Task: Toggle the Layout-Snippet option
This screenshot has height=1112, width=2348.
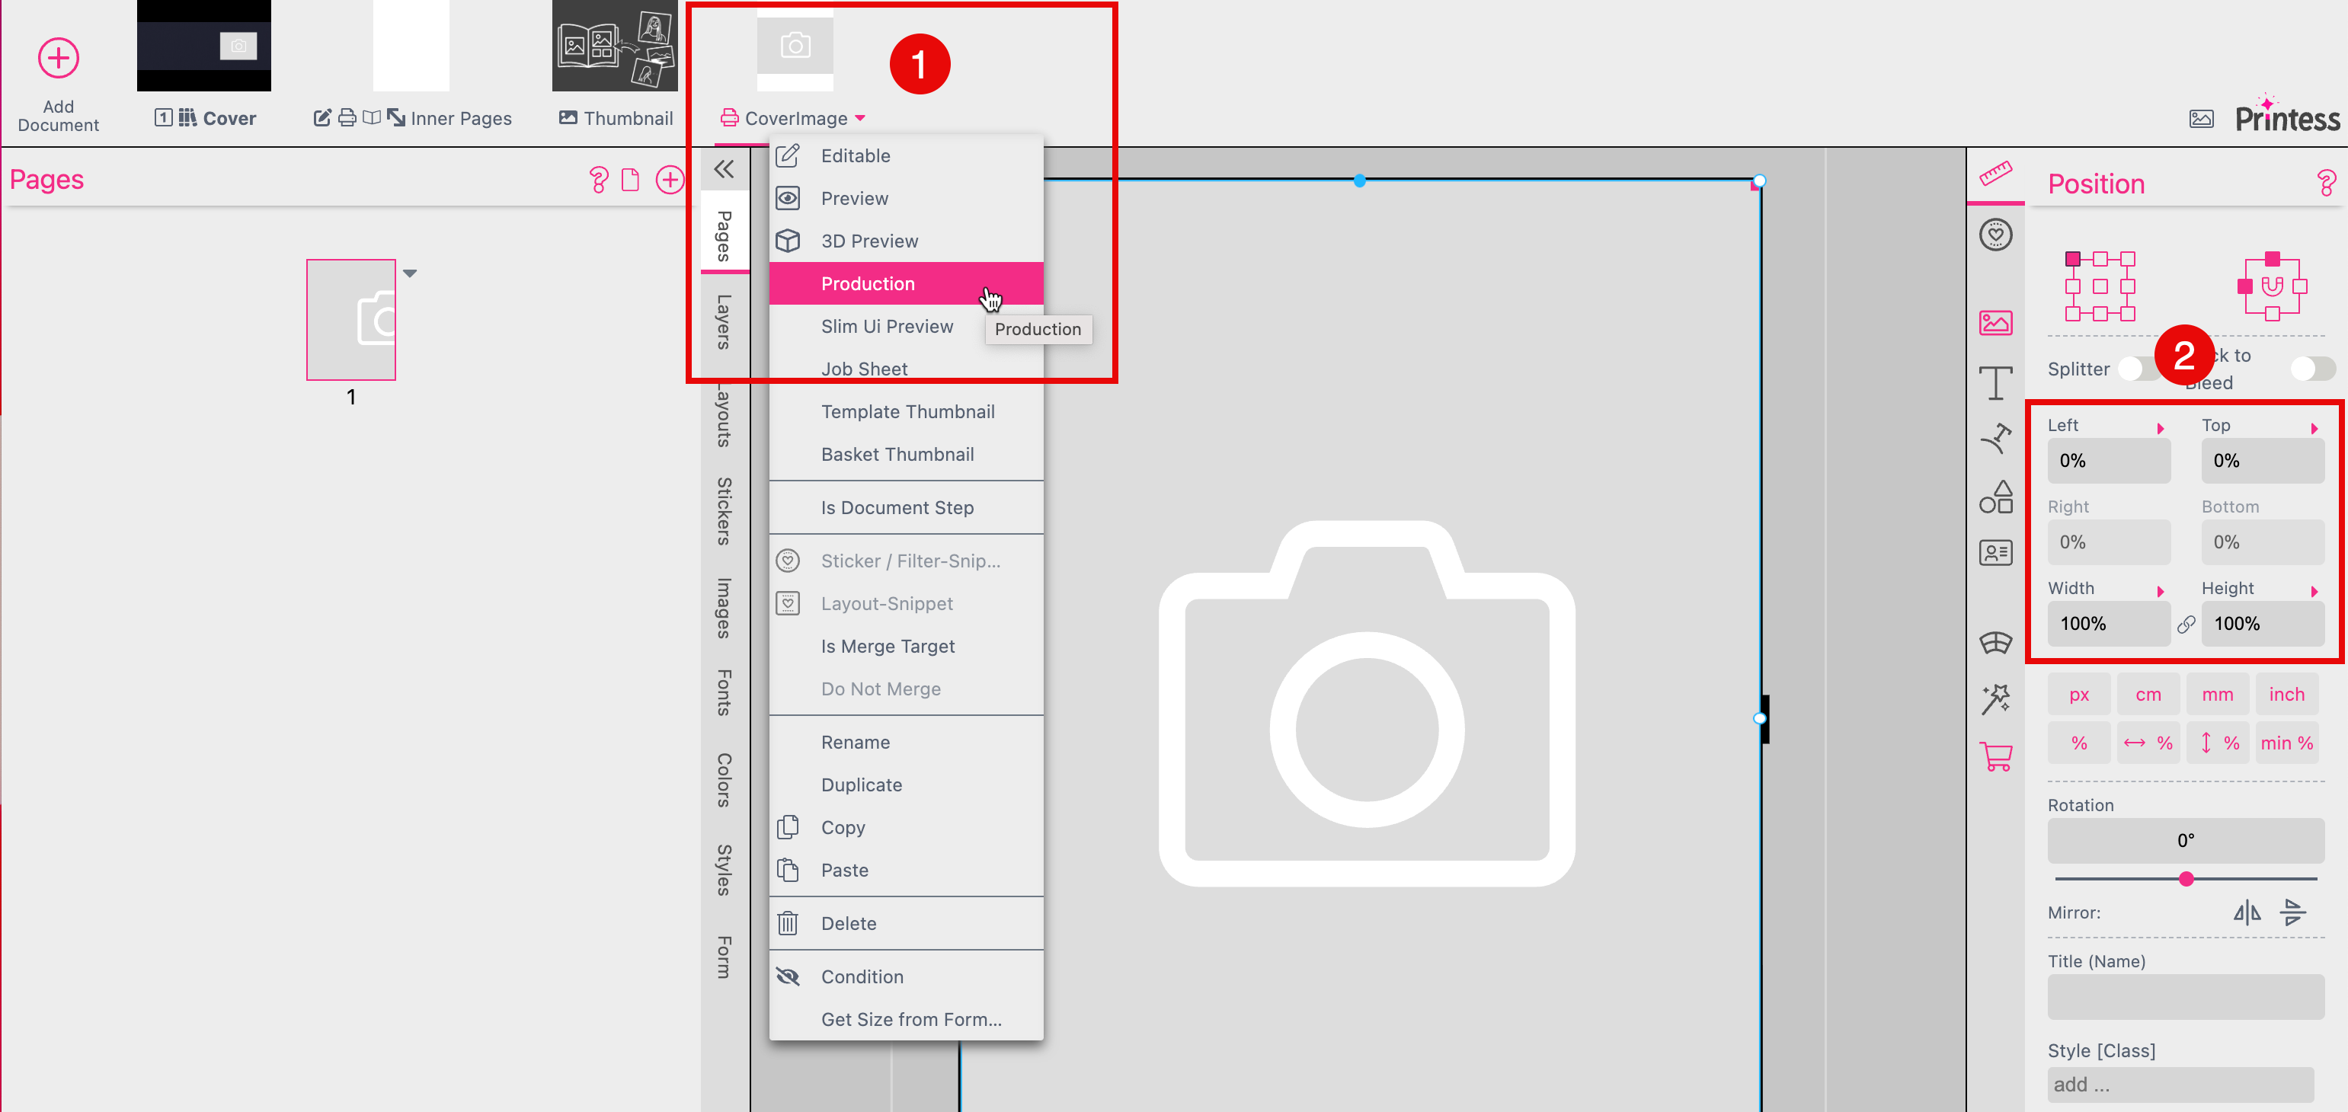Action: (x=906, y=603)
